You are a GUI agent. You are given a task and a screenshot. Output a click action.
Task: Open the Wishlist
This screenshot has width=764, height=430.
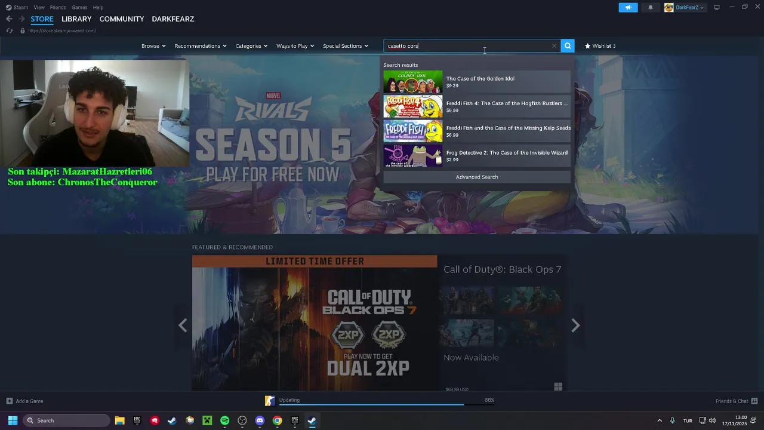click(600, 46)
